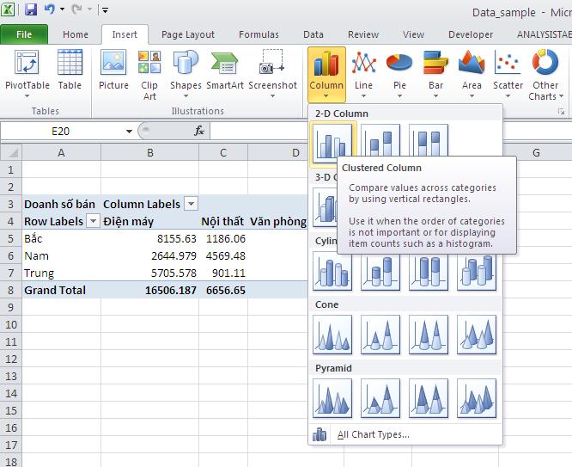Select the first Pyramid chart type
This screenshot has height=467, width=572.
pyautogui.click(x=332, y=397)
